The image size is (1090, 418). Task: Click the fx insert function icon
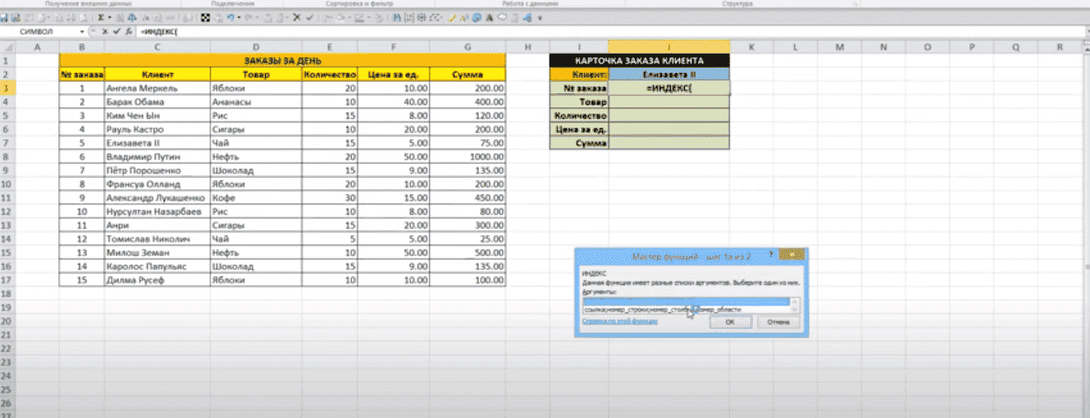coord(128,31)
